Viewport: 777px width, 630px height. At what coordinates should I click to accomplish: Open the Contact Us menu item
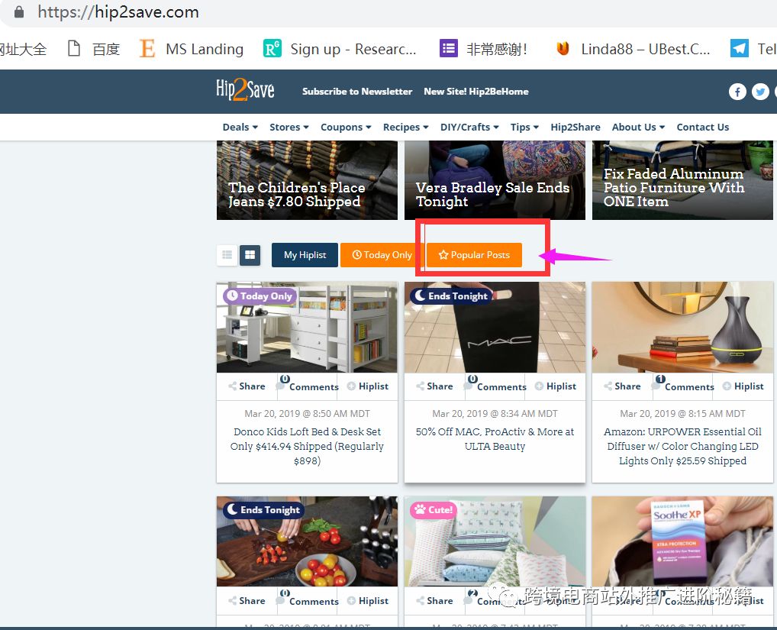coord(703,127)
